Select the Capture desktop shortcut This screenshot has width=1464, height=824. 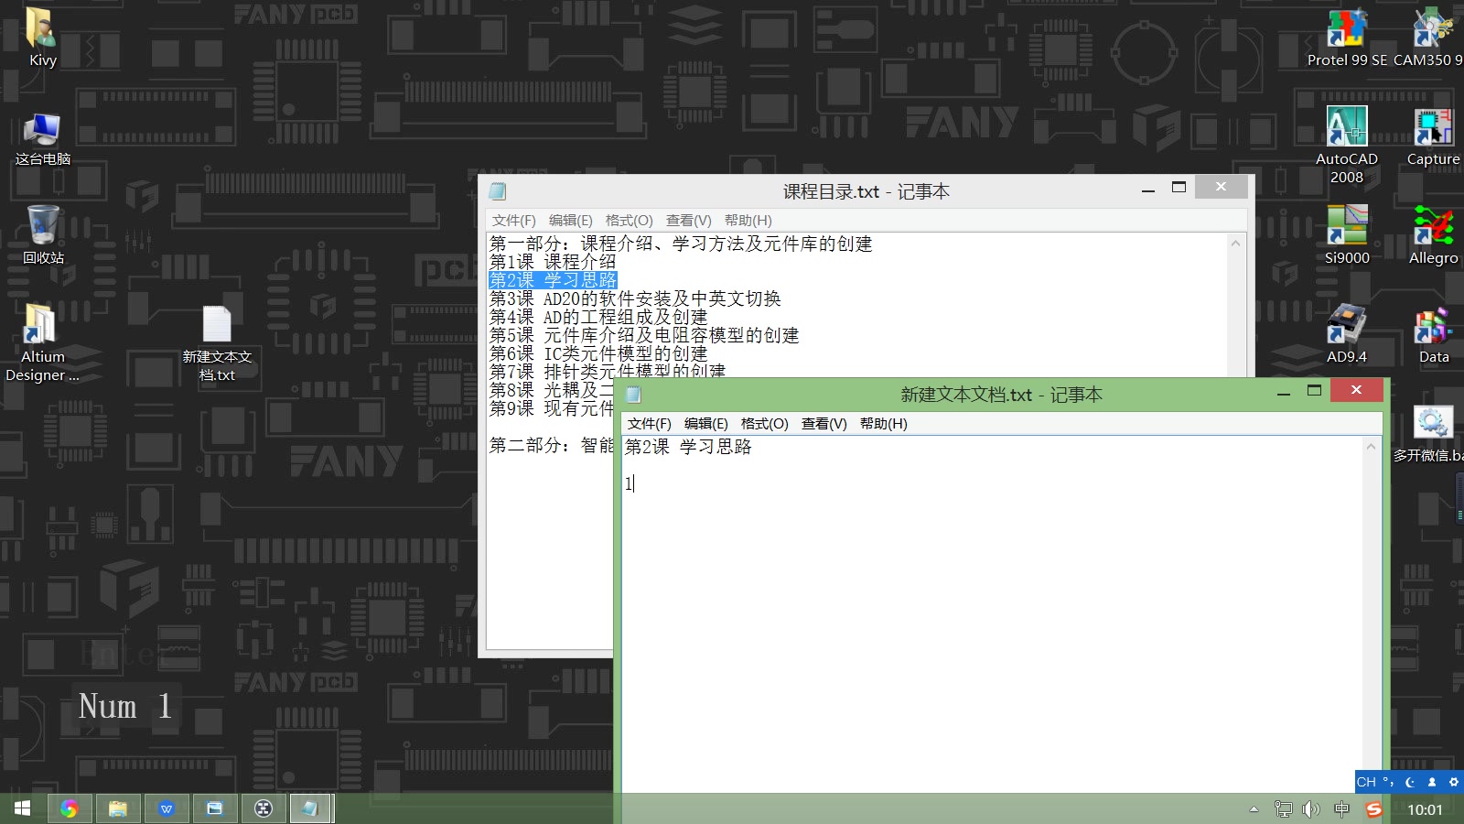point(1433,137)
